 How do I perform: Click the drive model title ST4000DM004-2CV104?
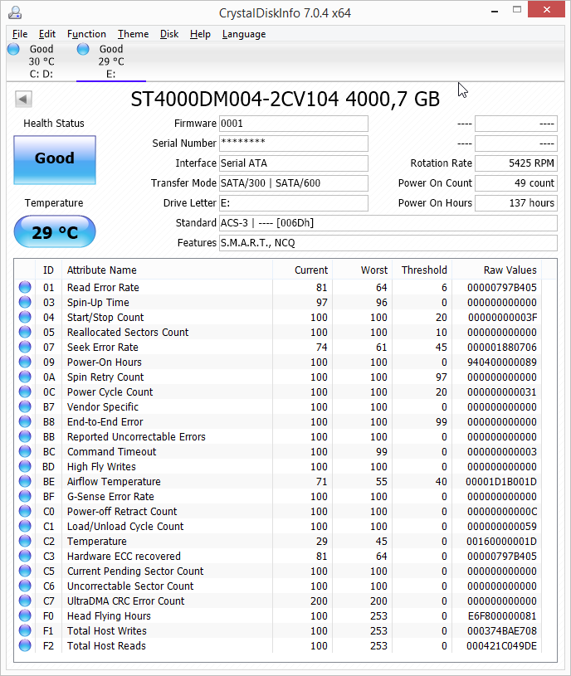point(235,99)
